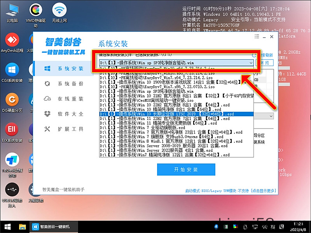The image size is (311, 233).
Task: Open the taskbar clock showing 17:28
Action: tap(298, 227)
